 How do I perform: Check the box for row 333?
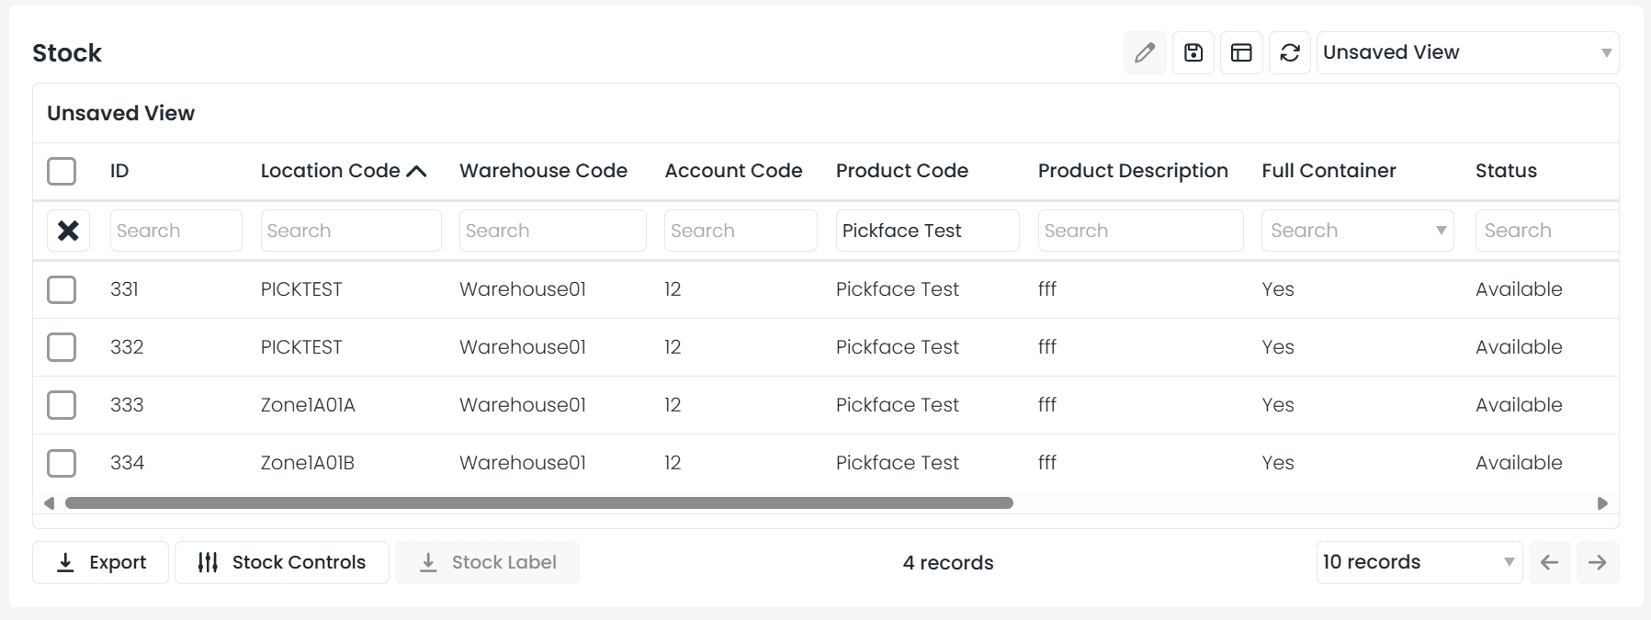(62, 405)
